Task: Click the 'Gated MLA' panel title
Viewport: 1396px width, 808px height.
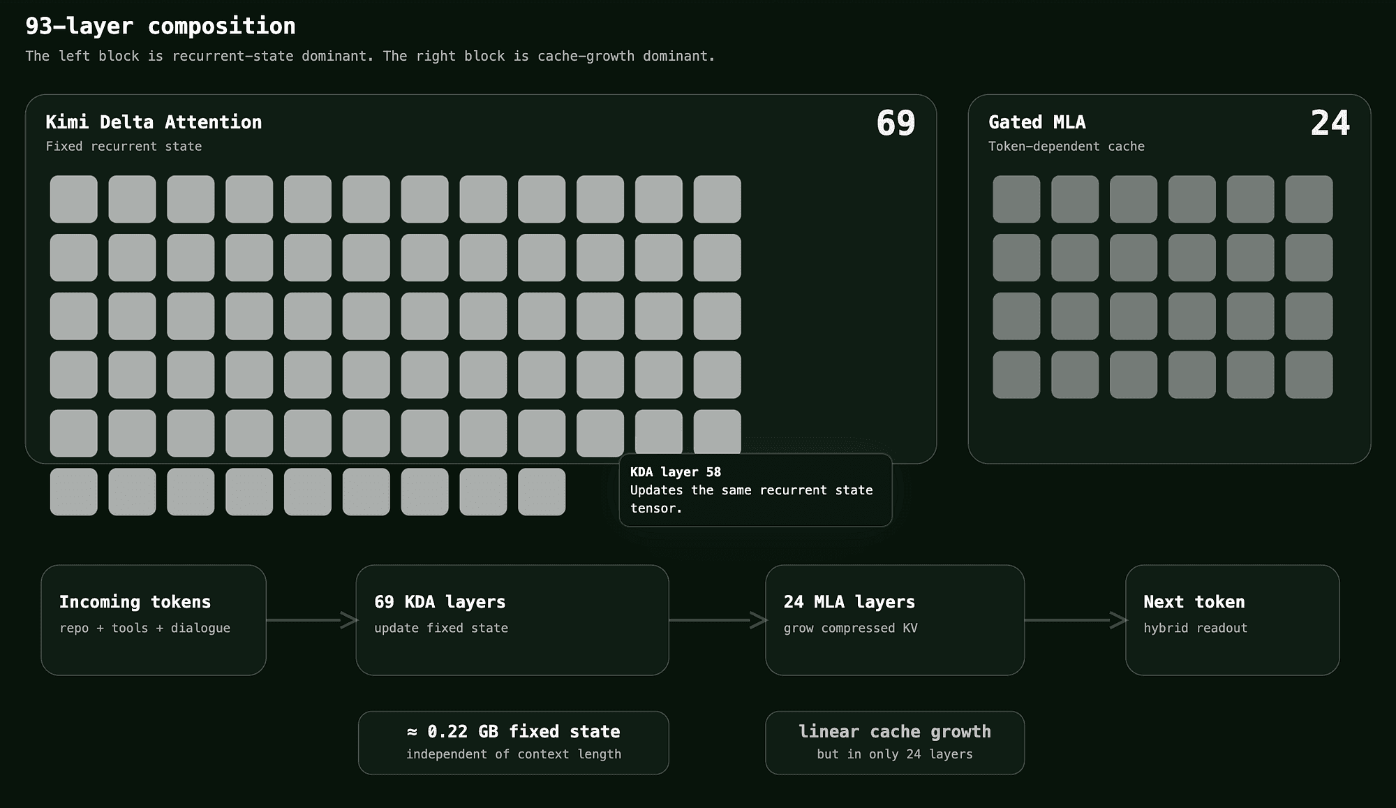Action: tap(1037, 122)
